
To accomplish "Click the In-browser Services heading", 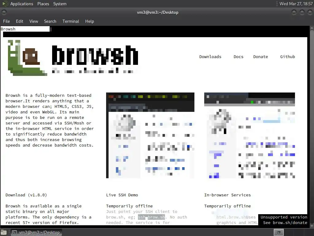I will [x=228, y=195].
